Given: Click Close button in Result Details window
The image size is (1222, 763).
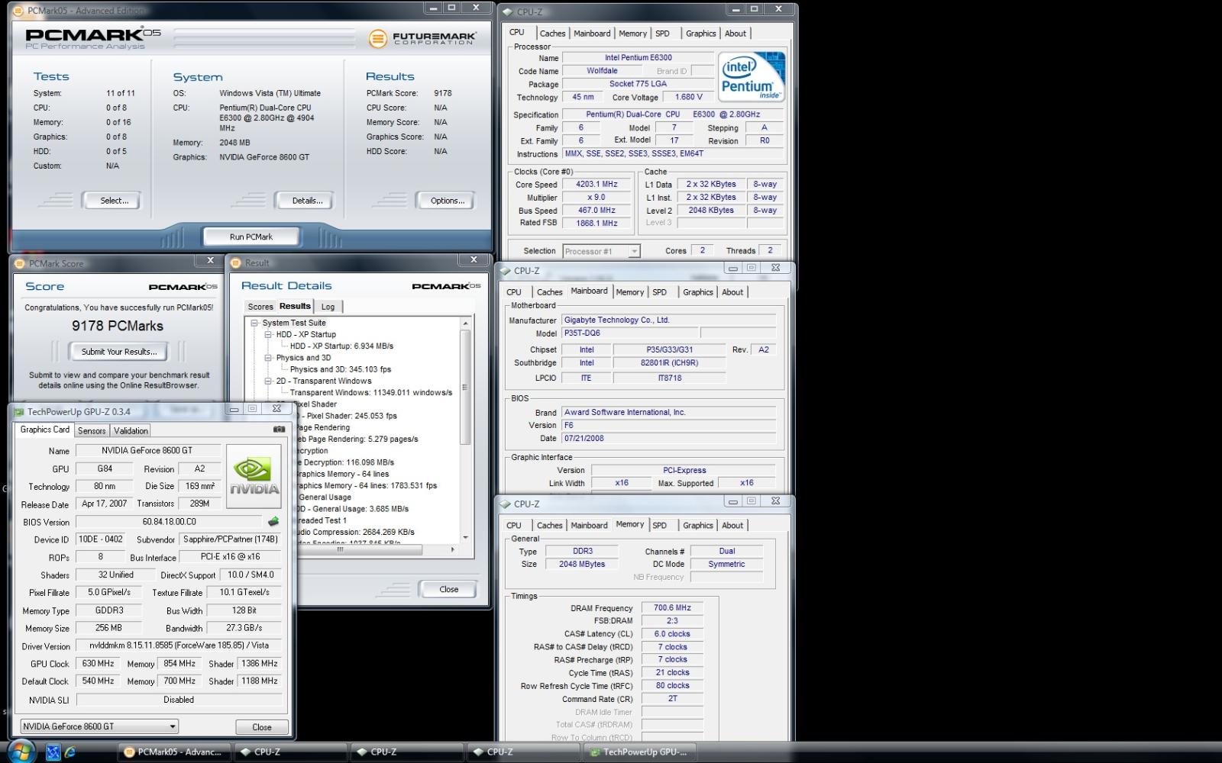Looking at the screenshot, I should pos(449,589).
